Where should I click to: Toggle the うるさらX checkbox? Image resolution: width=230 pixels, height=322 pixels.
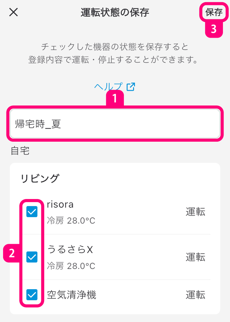click(x=32, y=257)
